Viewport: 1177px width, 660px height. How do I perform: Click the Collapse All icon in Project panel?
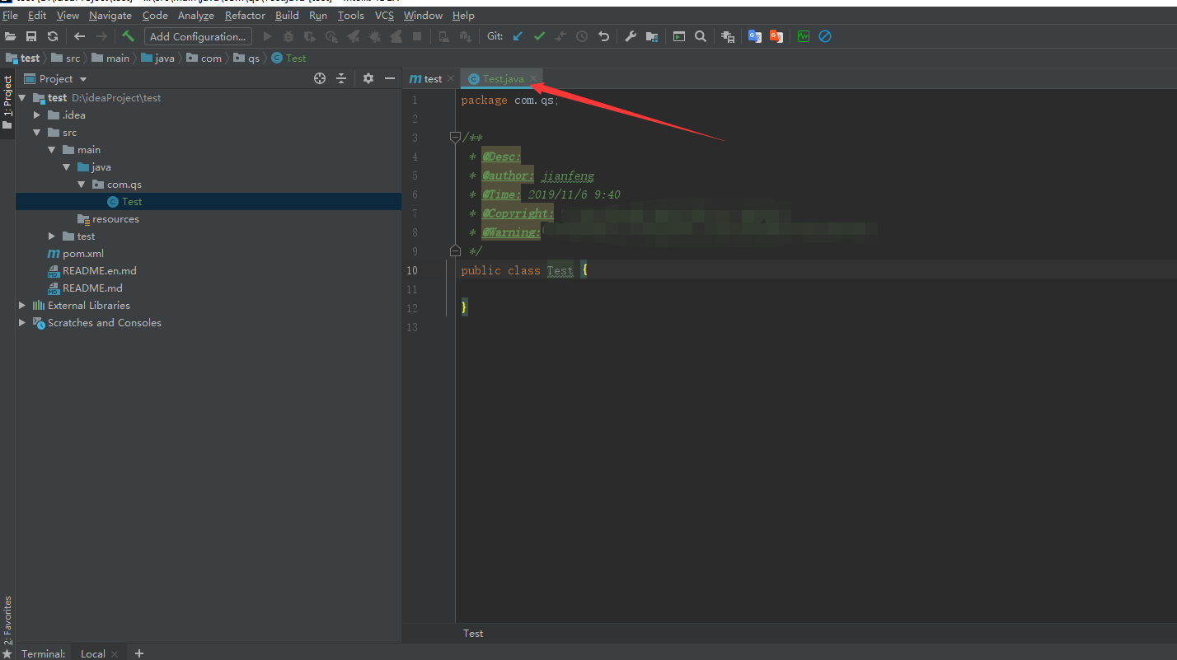pyautogui.click(x=341, y=78)
